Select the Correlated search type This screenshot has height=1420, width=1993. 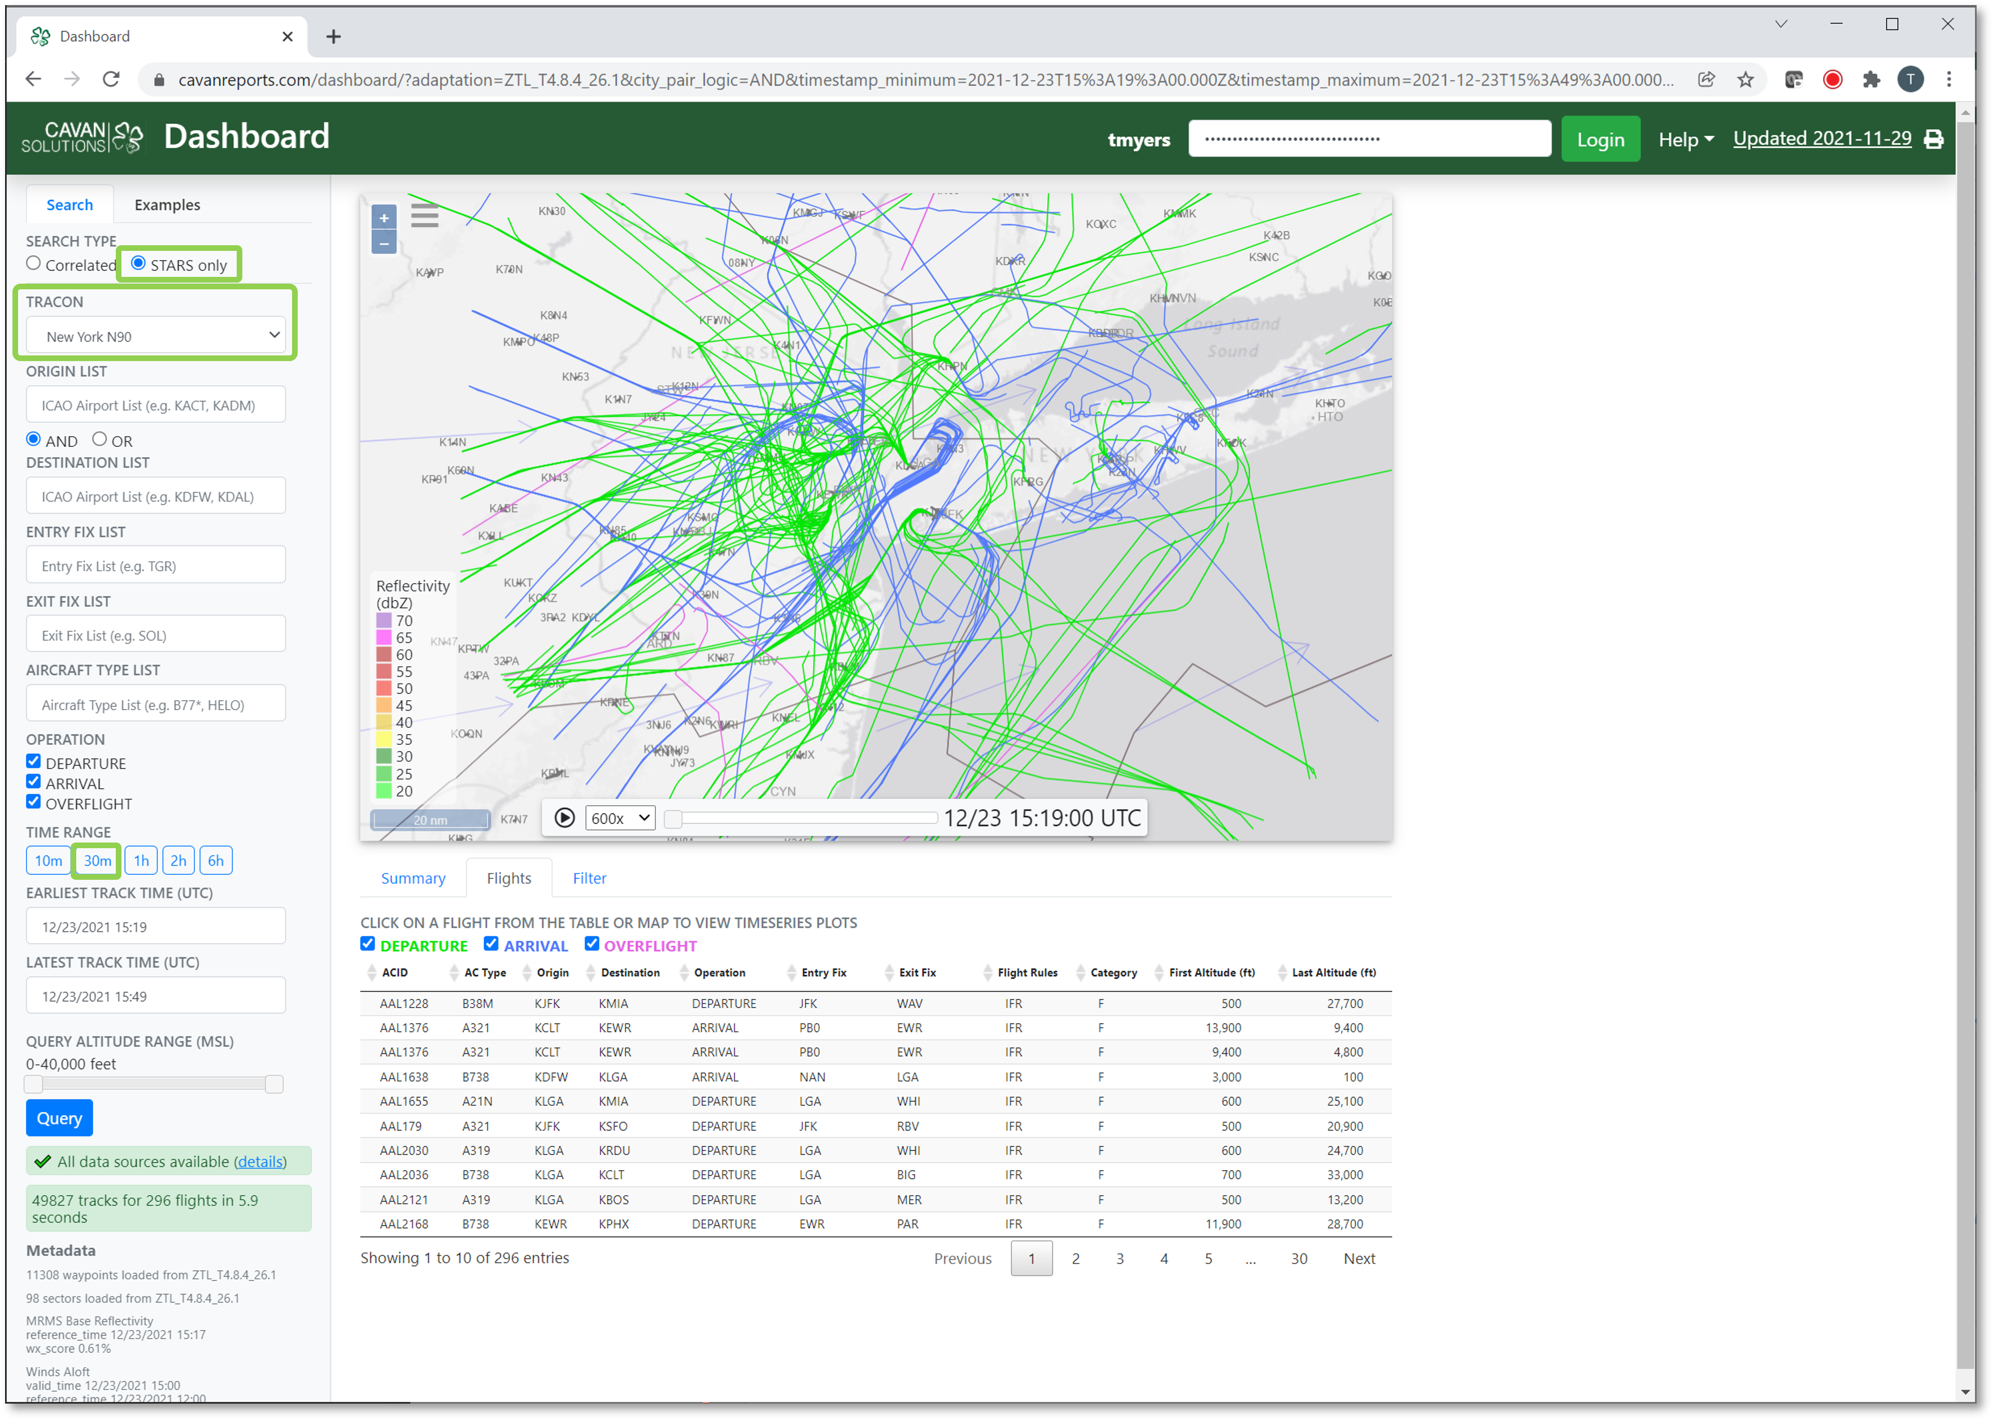[x=34, y=263]
